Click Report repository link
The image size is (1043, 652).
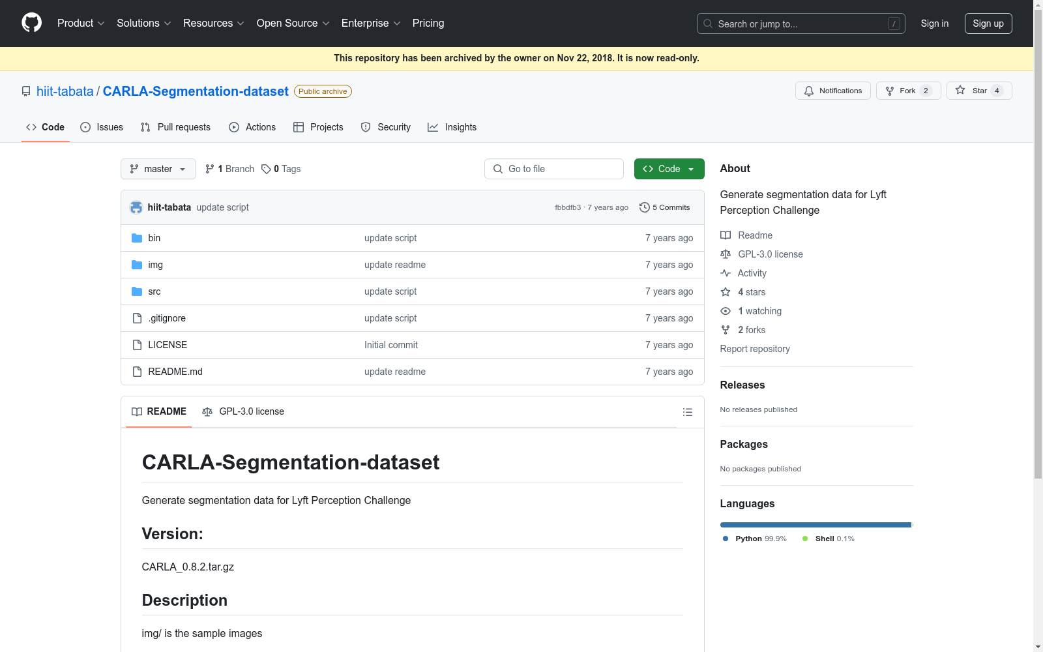[x=755, y=349]
